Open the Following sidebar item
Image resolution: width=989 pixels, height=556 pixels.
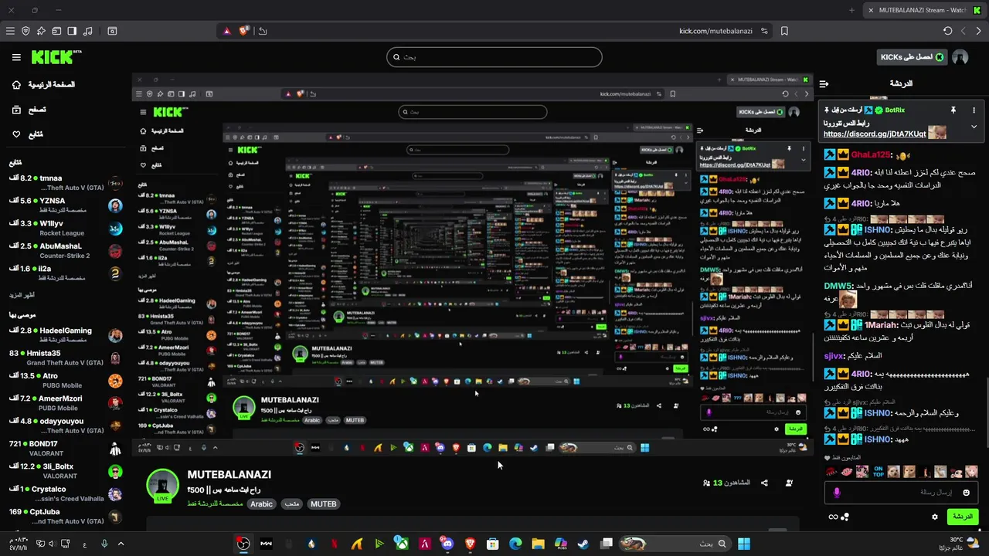(x=28, y=134)
